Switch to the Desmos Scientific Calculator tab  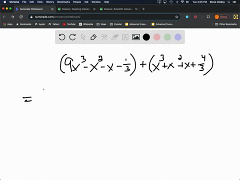pos(118,9)
